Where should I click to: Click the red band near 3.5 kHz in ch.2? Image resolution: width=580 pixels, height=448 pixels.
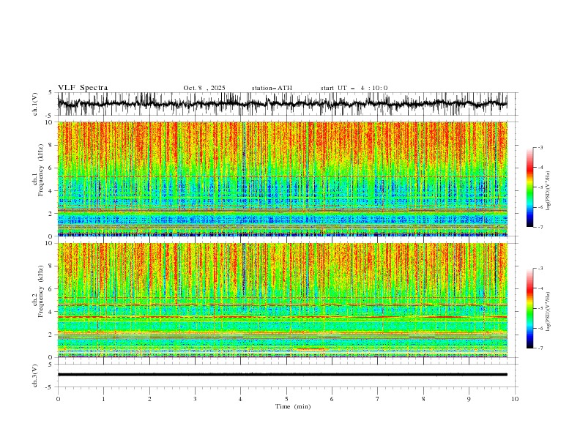[282, 317]
